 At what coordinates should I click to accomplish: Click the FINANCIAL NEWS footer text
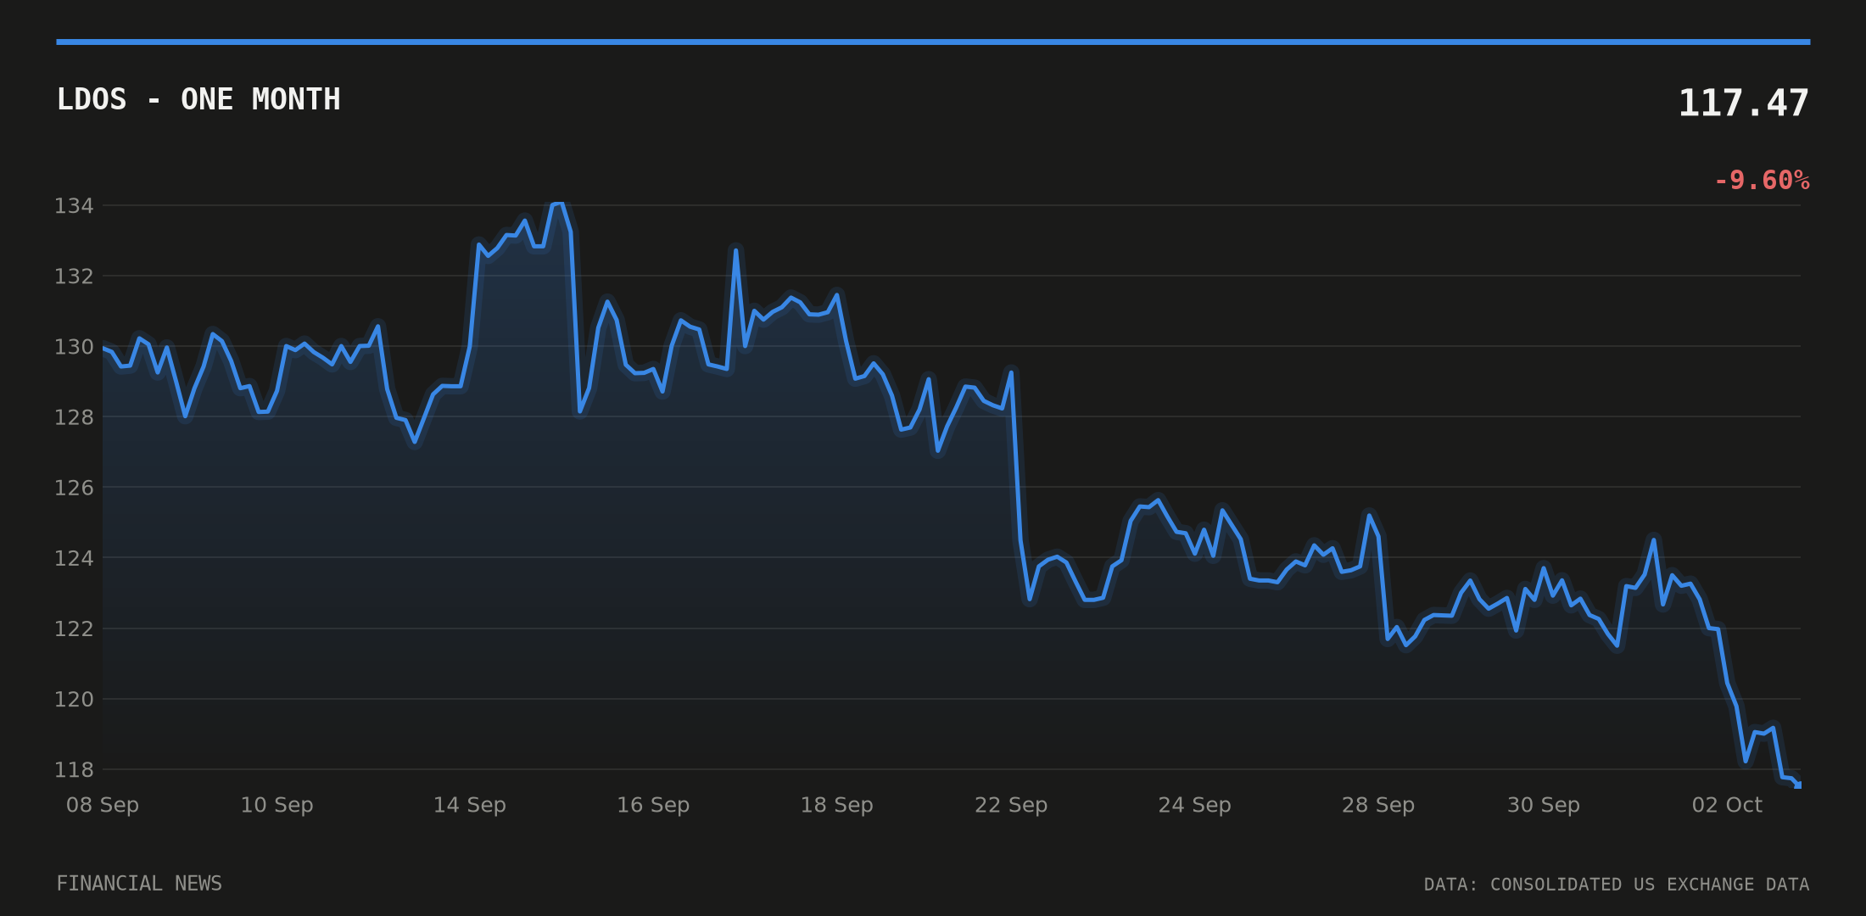click(x=139, y=884)
